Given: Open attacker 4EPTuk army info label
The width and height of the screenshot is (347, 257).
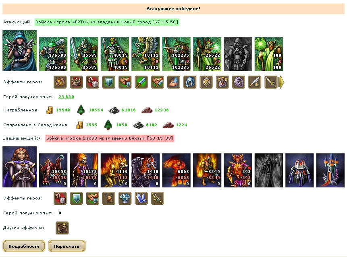Looking at the screenshot, I should point(107,22).
